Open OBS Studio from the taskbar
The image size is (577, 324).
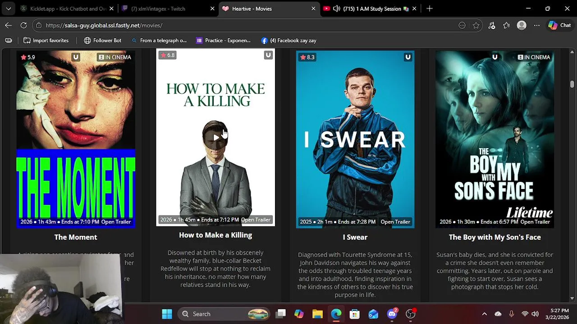(x=410, y=314)
